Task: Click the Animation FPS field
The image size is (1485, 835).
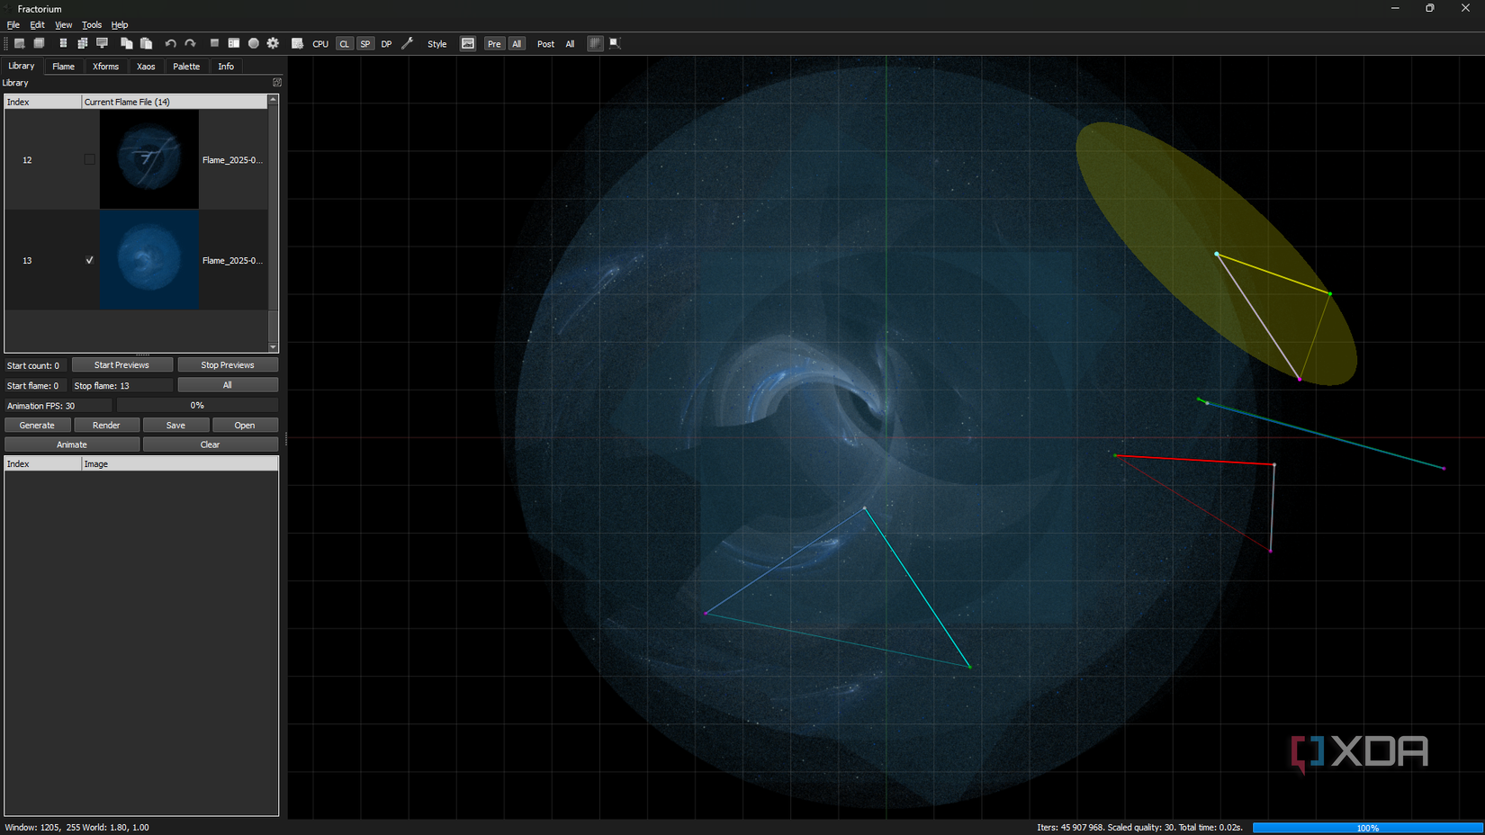Action: tap(58, 405)
